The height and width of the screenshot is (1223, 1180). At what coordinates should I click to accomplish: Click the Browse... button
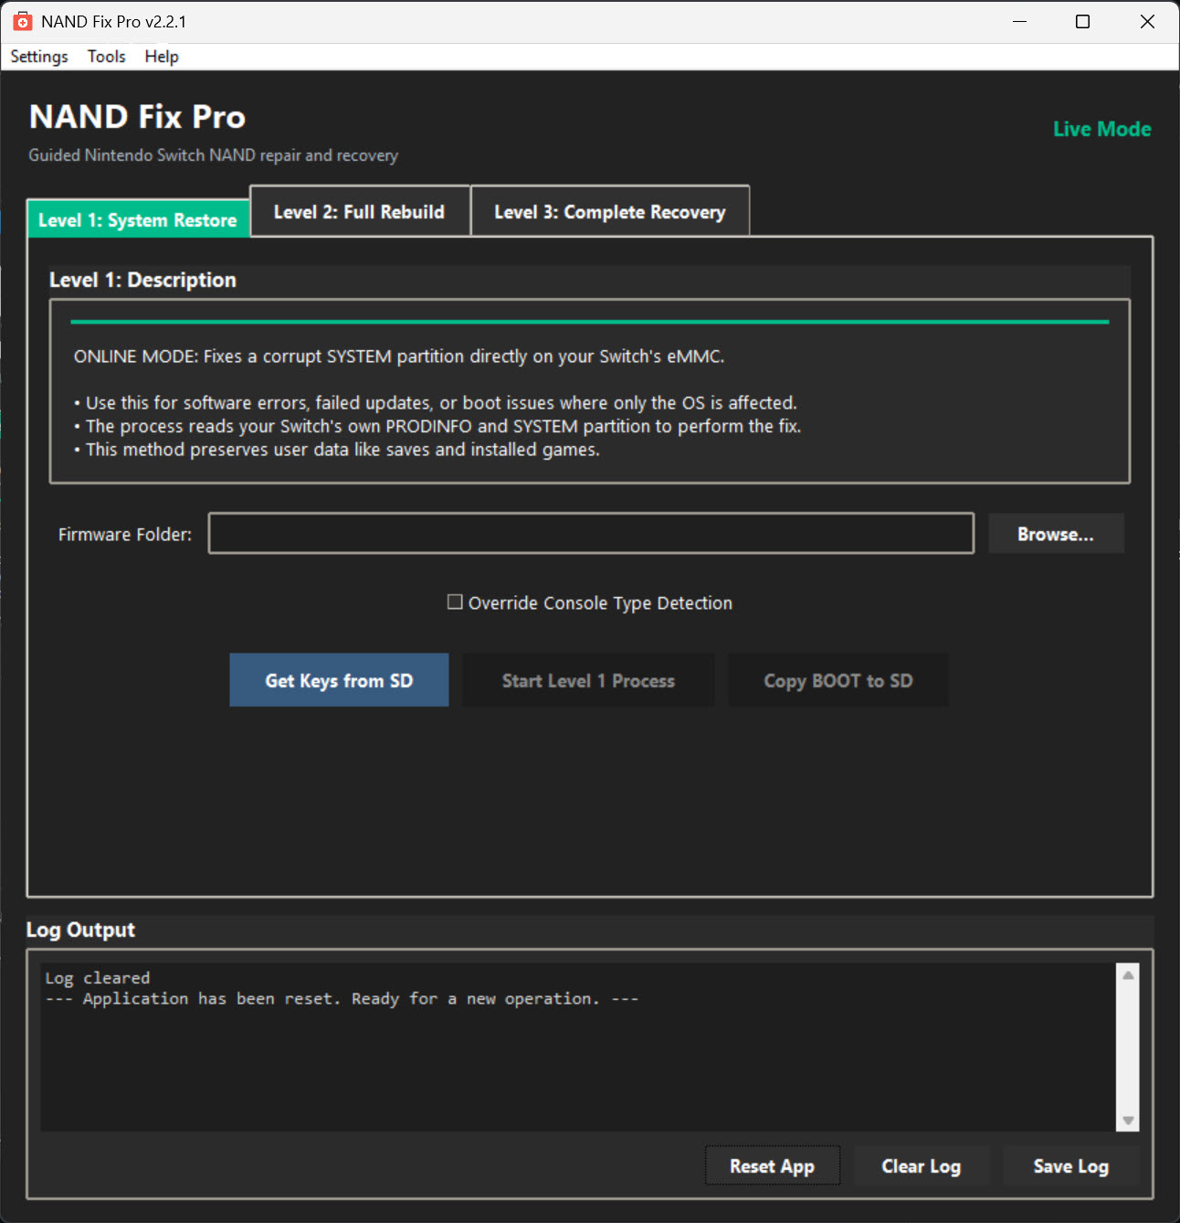click(x=1056, y=534)
